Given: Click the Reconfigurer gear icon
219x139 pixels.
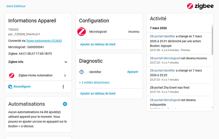Looking at the screenshot, I should coord(10,87).
